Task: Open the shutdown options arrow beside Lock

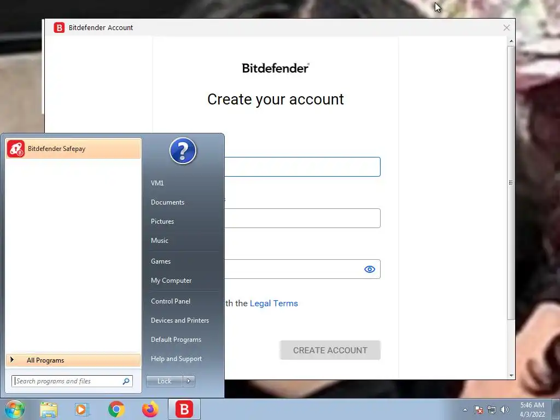Action: coord(189,381)
